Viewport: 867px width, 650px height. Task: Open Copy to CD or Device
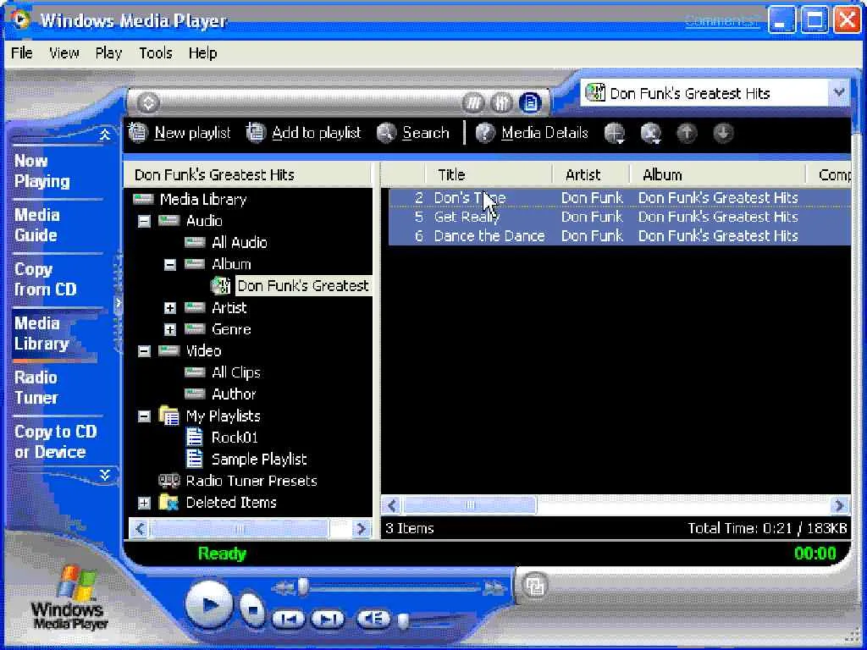(55, 442)
